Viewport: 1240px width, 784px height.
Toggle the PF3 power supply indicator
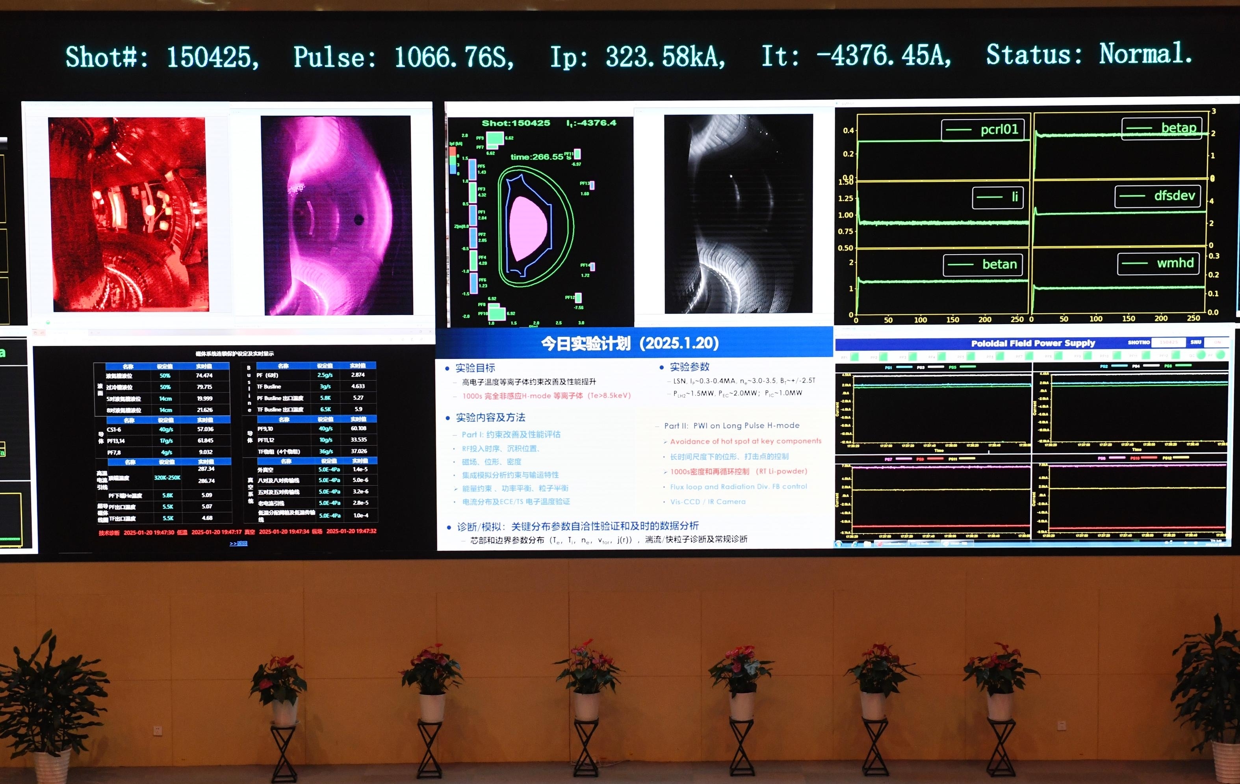pyautogui.click(x=913, y=357)
